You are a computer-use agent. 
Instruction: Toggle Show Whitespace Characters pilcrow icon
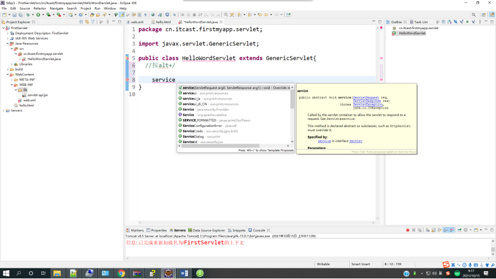coord(146,15)
